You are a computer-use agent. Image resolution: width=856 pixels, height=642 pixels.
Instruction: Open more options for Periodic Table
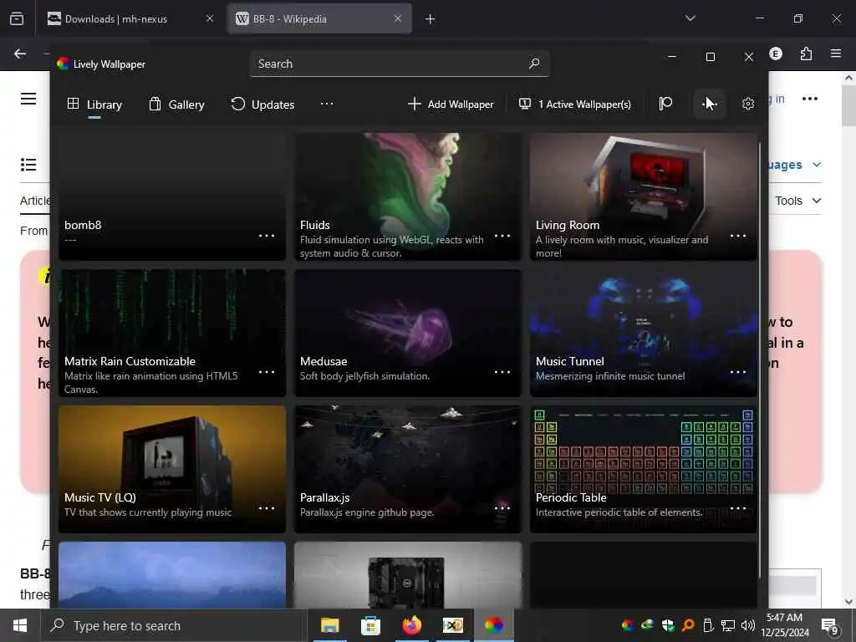click(738, 508)
